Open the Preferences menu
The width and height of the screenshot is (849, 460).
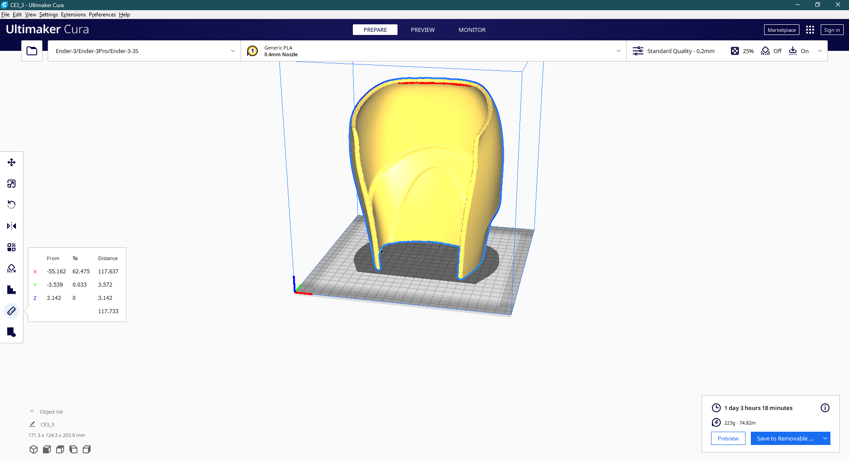[102, 15]
